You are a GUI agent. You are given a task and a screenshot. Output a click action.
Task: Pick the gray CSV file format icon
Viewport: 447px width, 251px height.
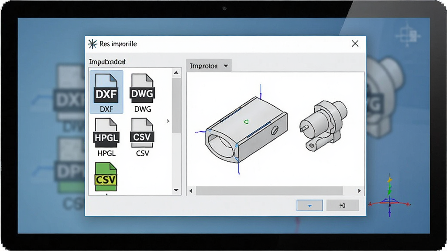pos(143,137)
